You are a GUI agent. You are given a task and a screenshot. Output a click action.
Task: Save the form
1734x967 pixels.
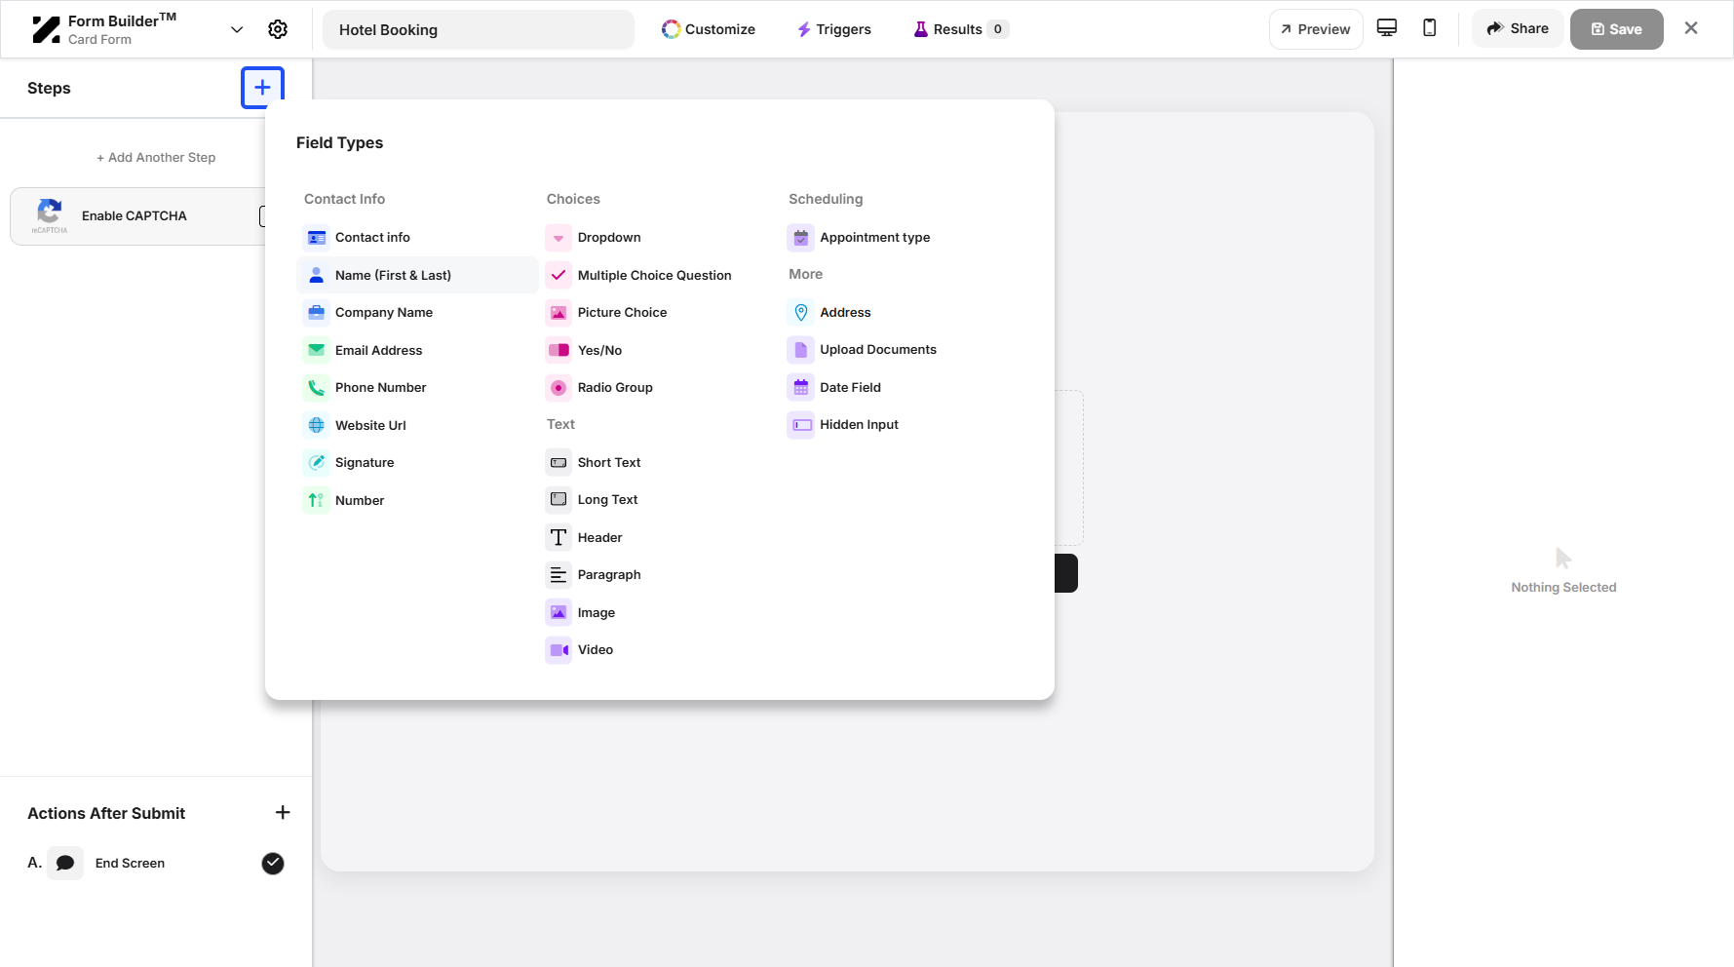tap(1616, 29)
